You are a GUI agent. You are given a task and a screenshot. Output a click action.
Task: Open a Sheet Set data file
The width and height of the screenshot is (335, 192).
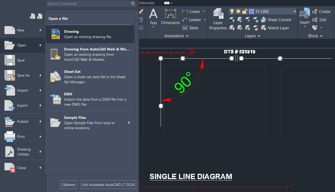point(90,77)
